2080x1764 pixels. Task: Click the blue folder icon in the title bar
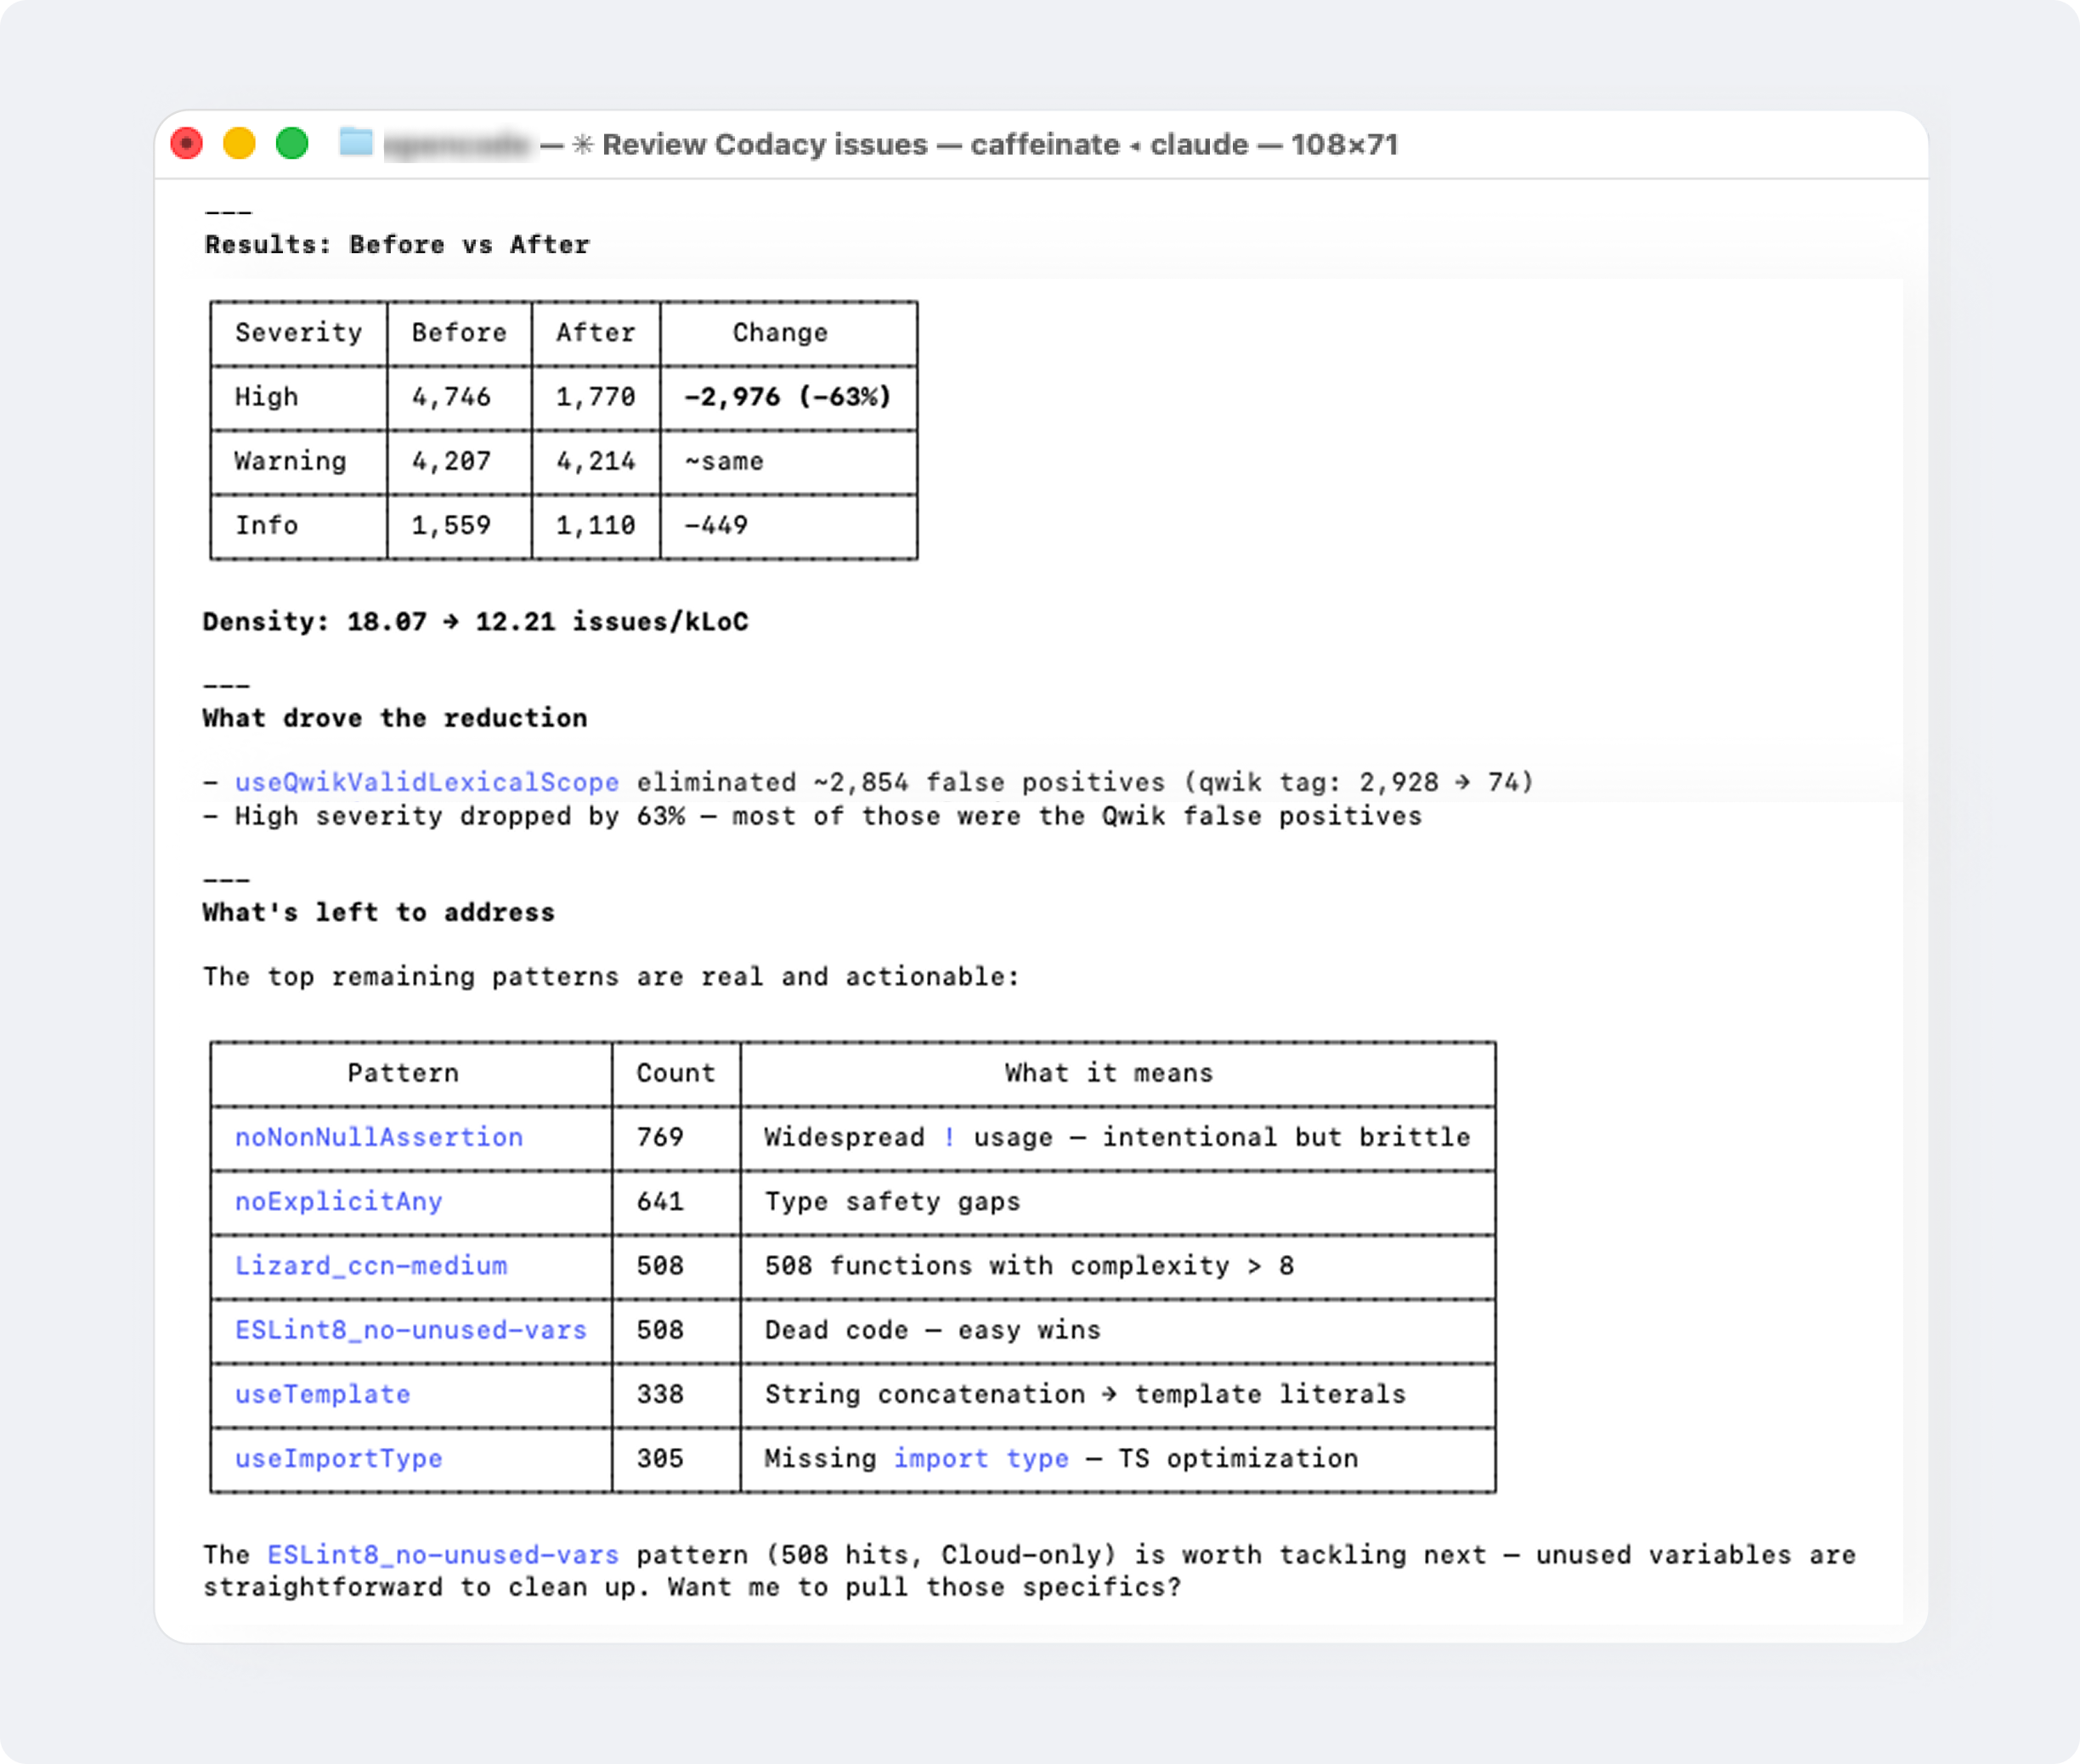point(356,143)
